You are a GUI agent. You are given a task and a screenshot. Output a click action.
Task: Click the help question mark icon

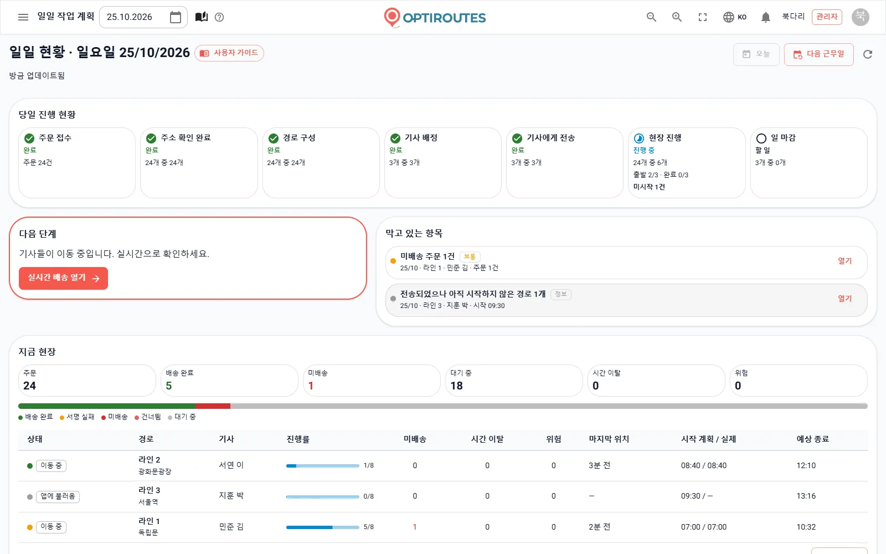[x=219, y=17]
